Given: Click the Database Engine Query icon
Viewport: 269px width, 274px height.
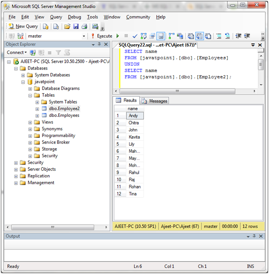Looking at the screenshot, I should [x=46, y=26].
